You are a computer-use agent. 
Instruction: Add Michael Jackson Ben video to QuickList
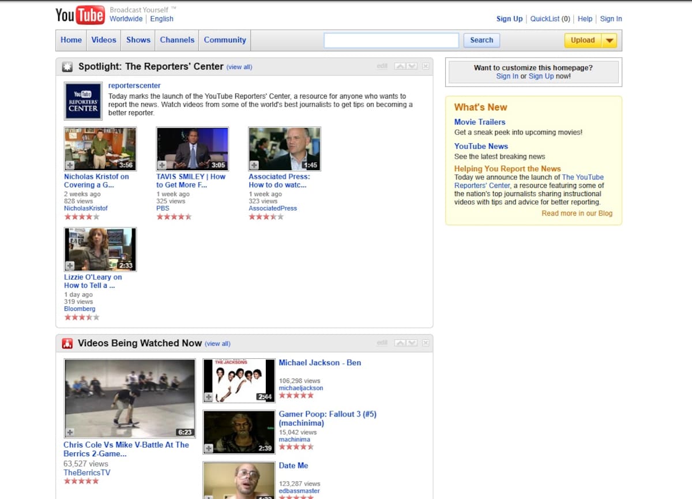coord(209,397)
